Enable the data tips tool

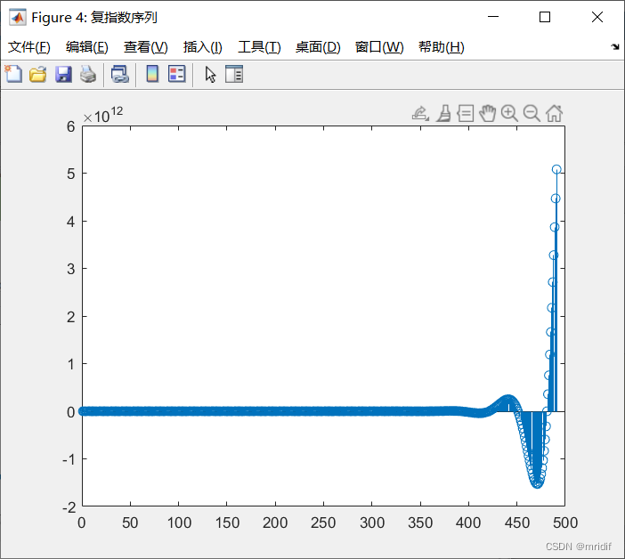pyautogui.click(x=466, y=114)
